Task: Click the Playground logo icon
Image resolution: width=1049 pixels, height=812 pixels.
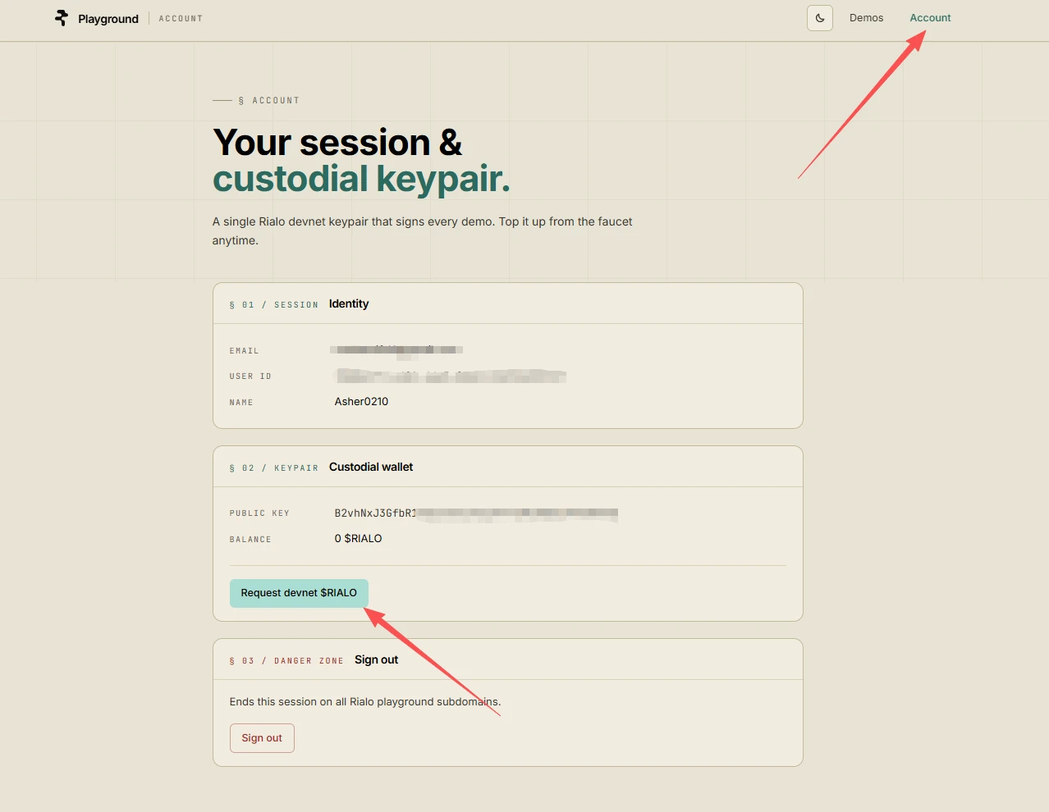Action: click(x=62, y=18)
